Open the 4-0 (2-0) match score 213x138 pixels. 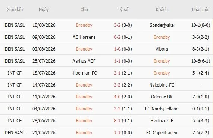[x=123, y=97]
